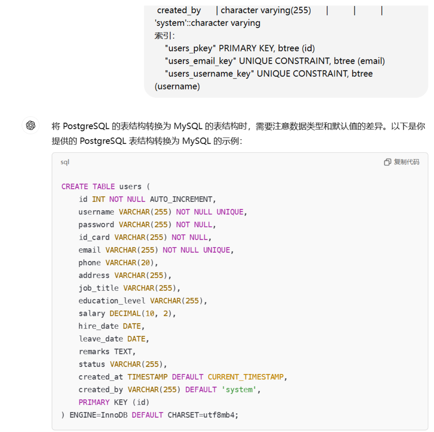Click the remarks TEXT column line
Viewport: 434px width, 432px height.
pos(107,351)
